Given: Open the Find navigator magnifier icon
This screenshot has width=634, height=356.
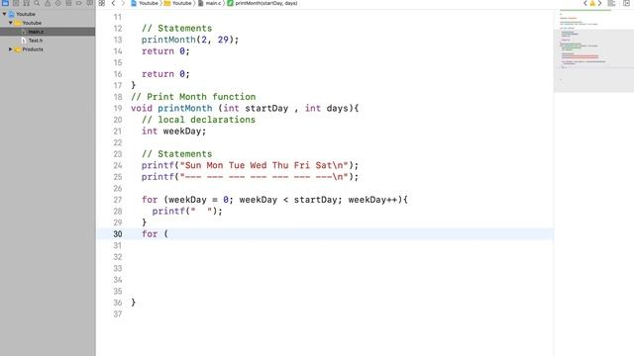Looking at the screenshot, I should pos(37,3).
